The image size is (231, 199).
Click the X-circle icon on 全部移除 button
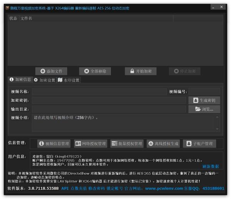click(87, 71)
